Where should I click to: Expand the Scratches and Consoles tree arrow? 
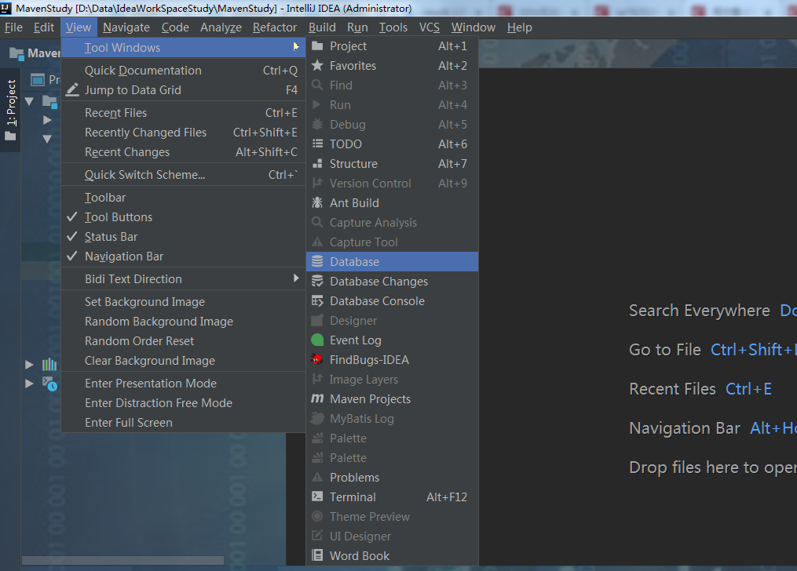tap(30, 384)
